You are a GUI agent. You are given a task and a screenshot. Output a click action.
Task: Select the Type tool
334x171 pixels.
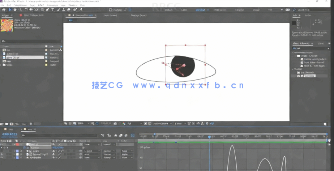pos(52,10)
